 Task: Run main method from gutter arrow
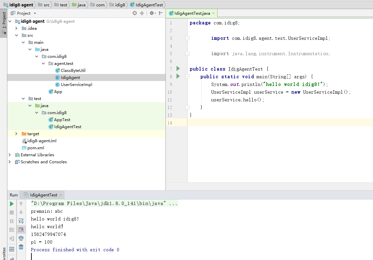[178, 76]
